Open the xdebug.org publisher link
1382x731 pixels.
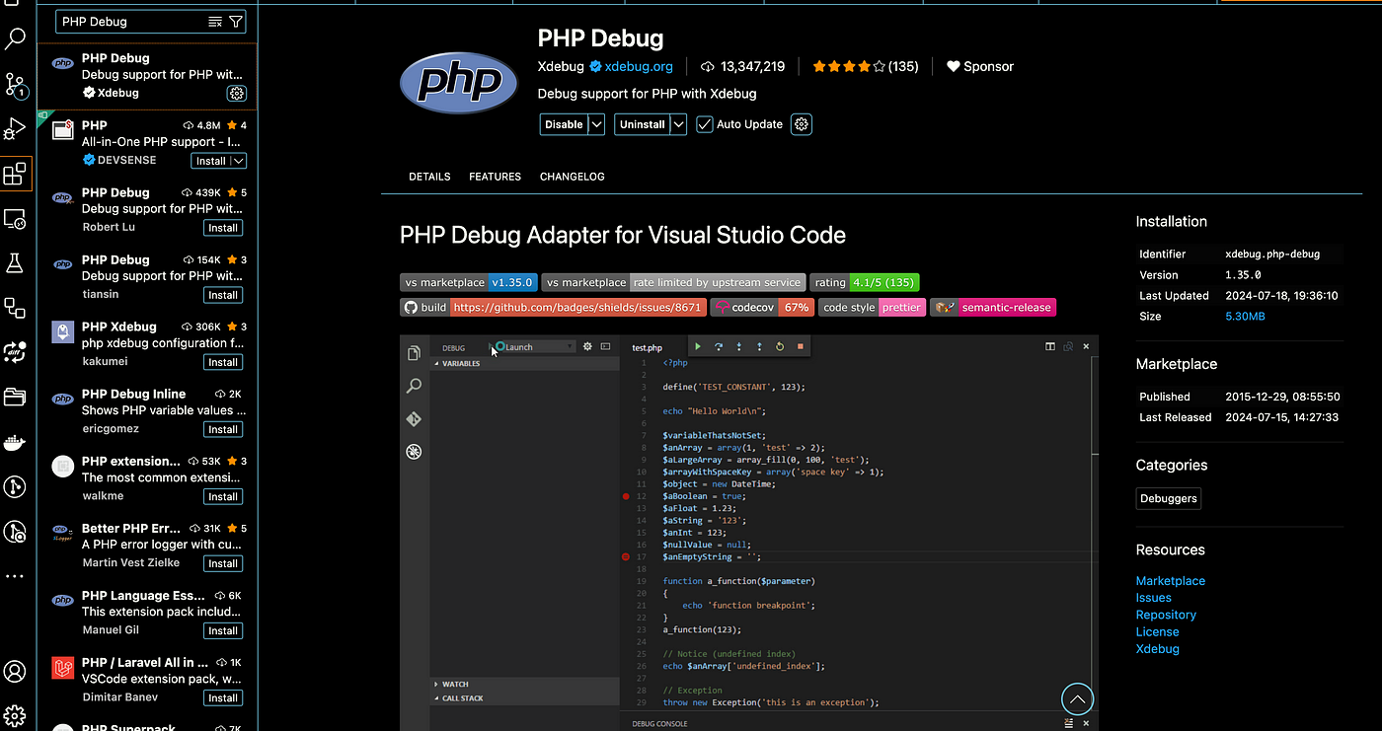tap(639, 67)
